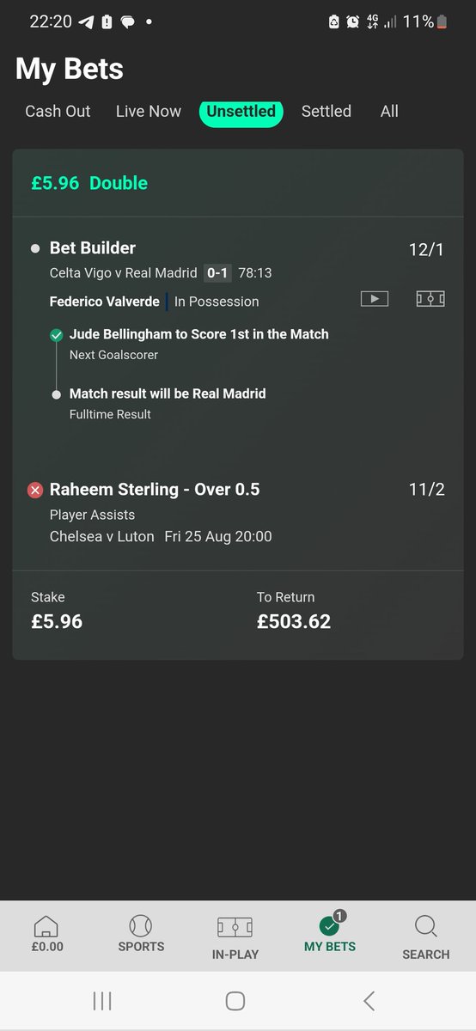Open Celta Vigo v Real Madrid match

click(124, 273)
